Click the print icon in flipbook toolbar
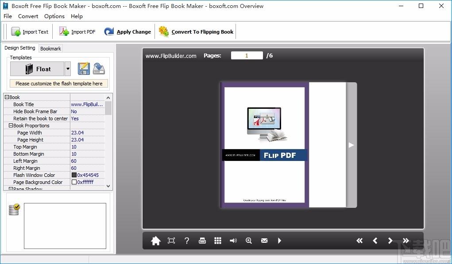The width and height of the screenshot is (452, 264). point(202,241)
